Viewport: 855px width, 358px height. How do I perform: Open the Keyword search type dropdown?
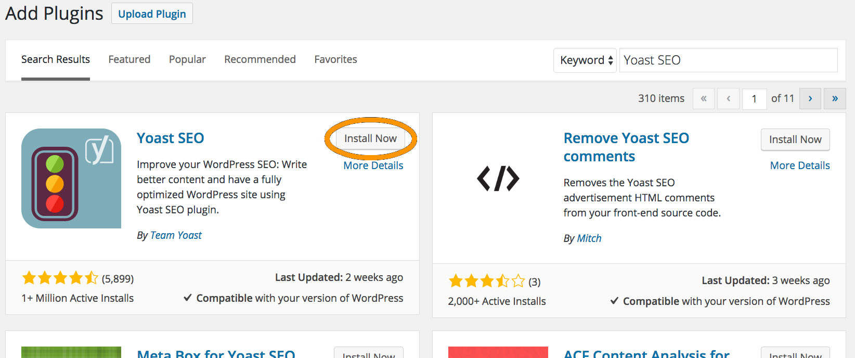tap(585, 60)
